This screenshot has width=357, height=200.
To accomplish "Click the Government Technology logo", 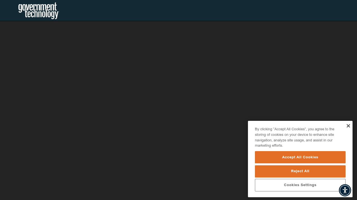I will coord(38,11).
